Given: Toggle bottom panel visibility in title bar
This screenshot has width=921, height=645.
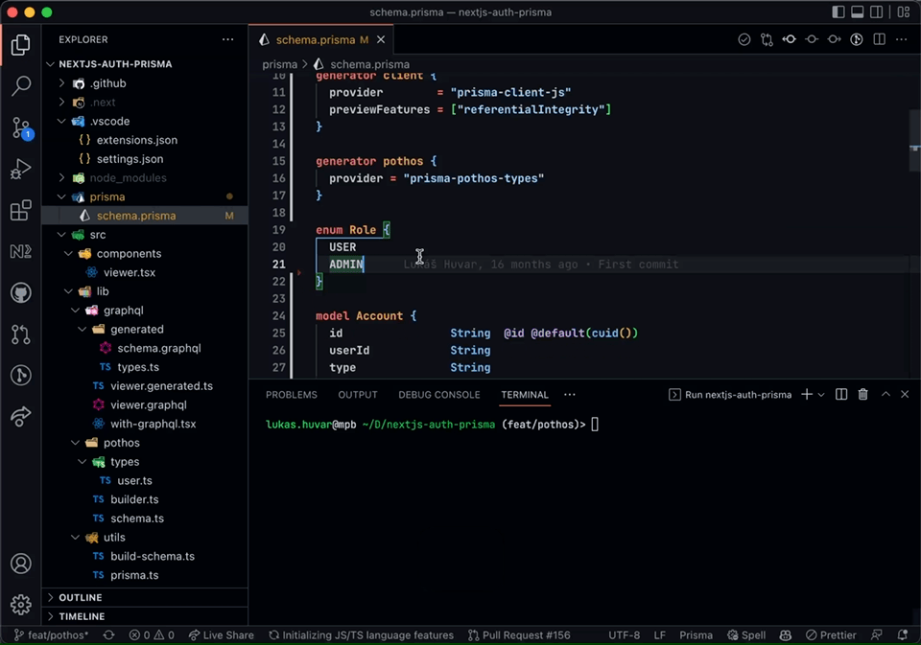Looking at the screenshot, I should pos(858,12).
